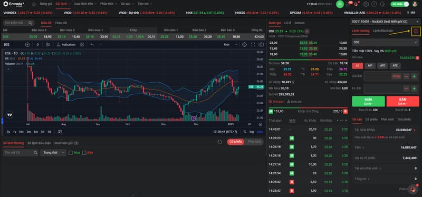Open account selector 0001110451 dropdown
Screen dimensions: 422x197
point(386,21)
